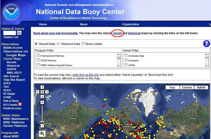Open the Home navigation tab
This screenshot has width=211, height=139.
coord(43,24)
